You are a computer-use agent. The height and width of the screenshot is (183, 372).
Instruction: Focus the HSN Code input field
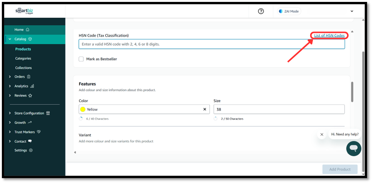coord(211,44)
